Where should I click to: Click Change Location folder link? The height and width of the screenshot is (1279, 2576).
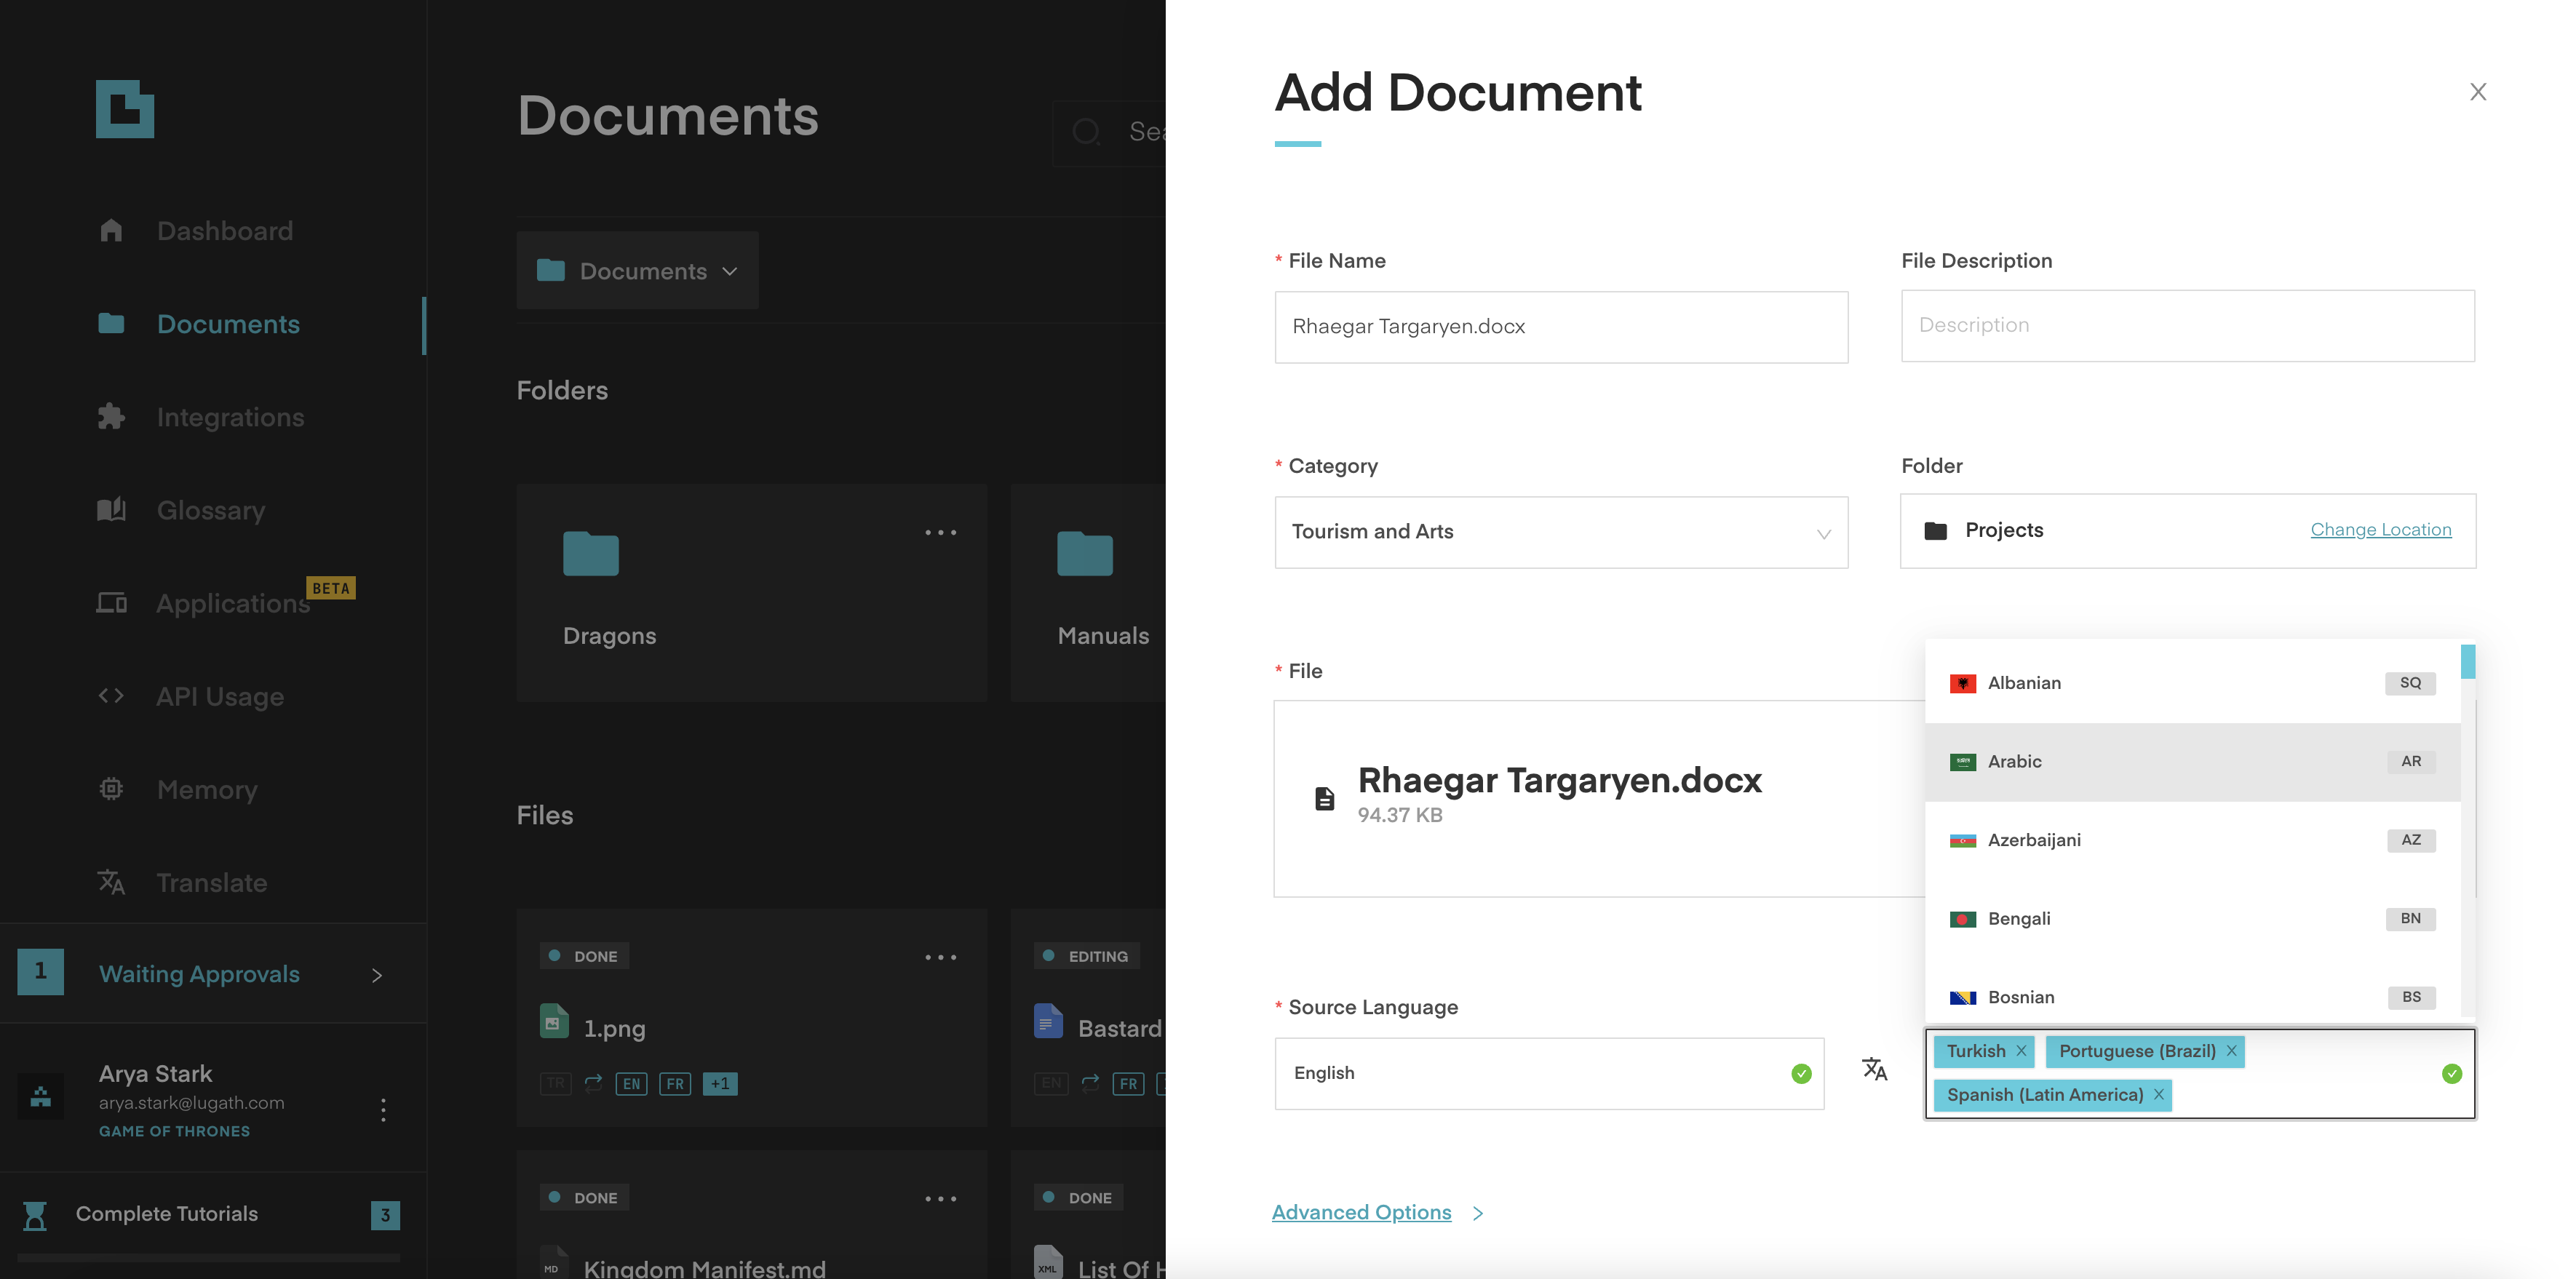tap(2380, 529)
